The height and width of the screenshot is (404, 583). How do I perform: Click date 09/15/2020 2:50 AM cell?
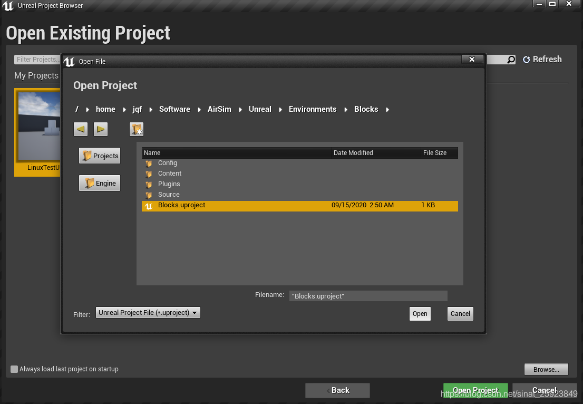click(363, 205)
